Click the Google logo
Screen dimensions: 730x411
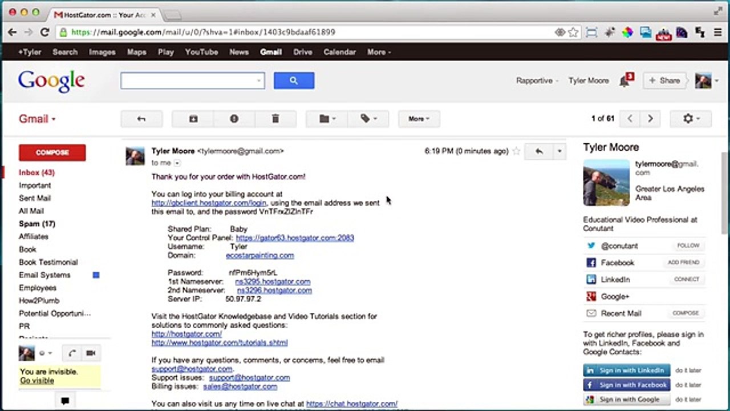tap(51, 80)
